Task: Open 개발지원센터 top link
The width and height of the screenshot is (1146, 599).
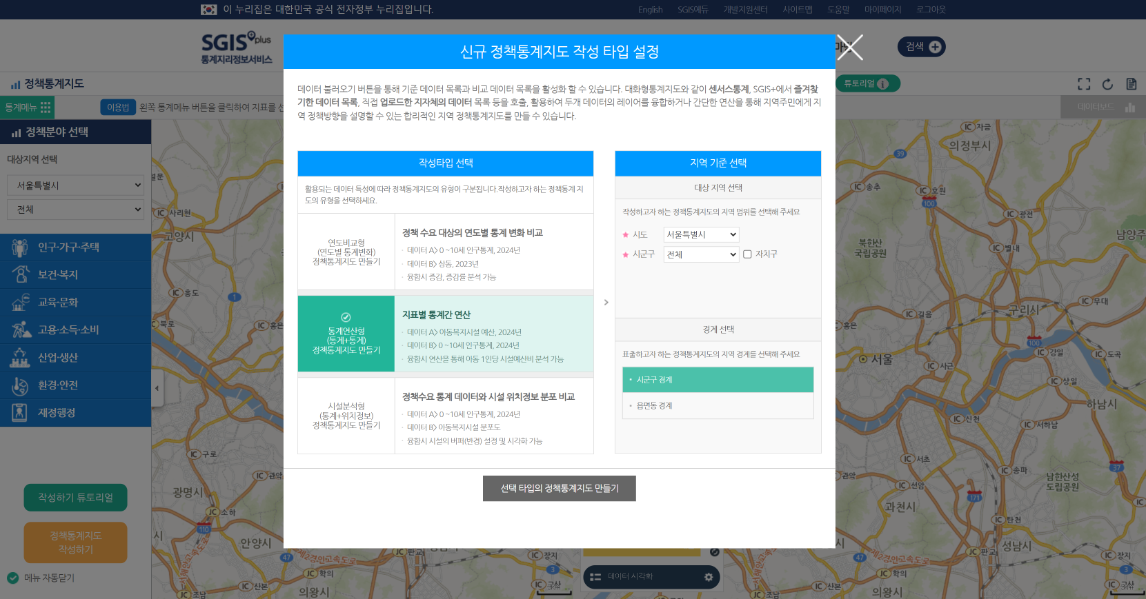Action: point(745,10)
